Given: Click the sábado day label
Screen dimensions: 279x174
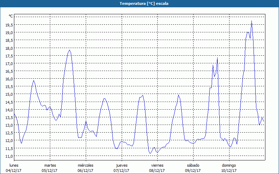Looking at the screenshot, I should point(193,165).
